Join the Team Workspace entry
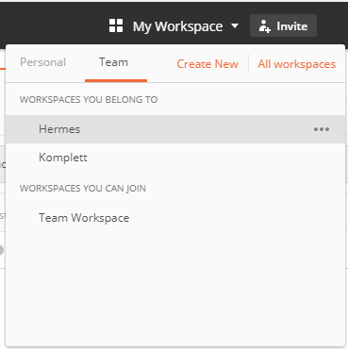 [175, 218]
